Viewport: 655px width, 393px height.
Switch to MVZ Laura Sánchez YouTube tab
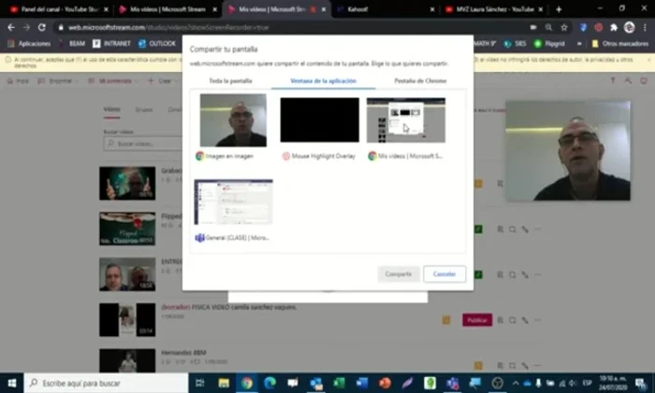pos(495,9)
